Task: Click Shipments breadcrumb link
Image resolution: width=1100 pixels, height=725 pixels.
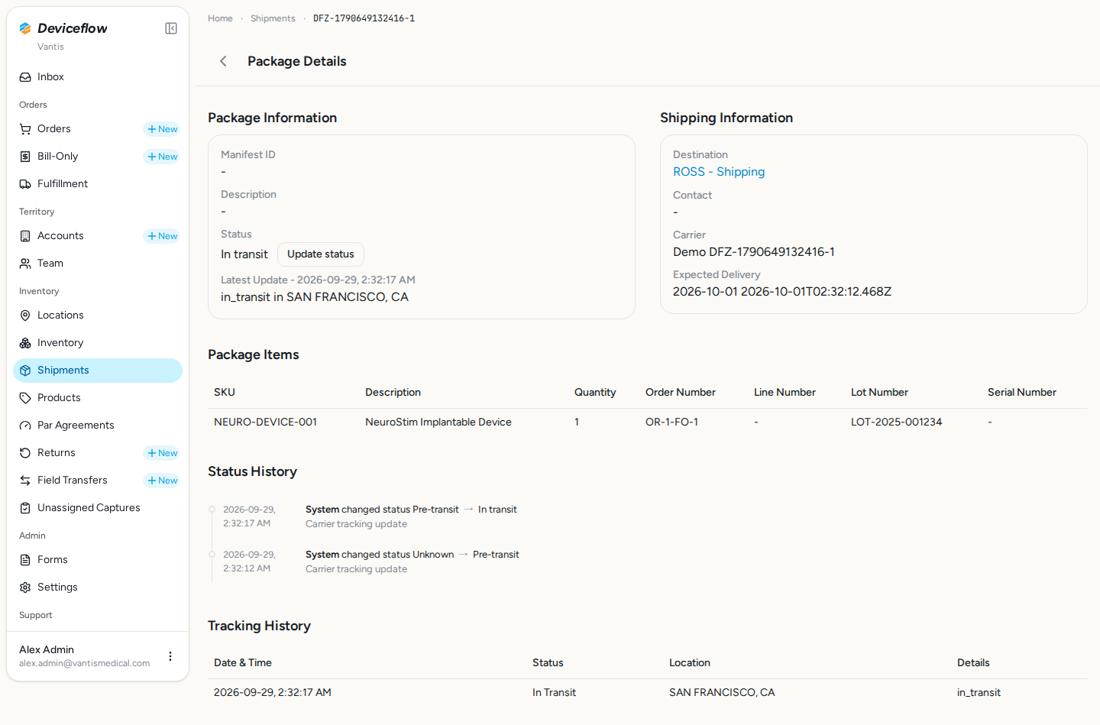Action: point(273,18)
